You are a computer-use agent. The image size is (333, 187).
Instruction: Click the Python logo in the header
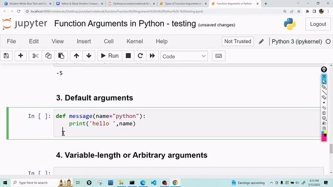pyautogui.click(x=290, y=24)
